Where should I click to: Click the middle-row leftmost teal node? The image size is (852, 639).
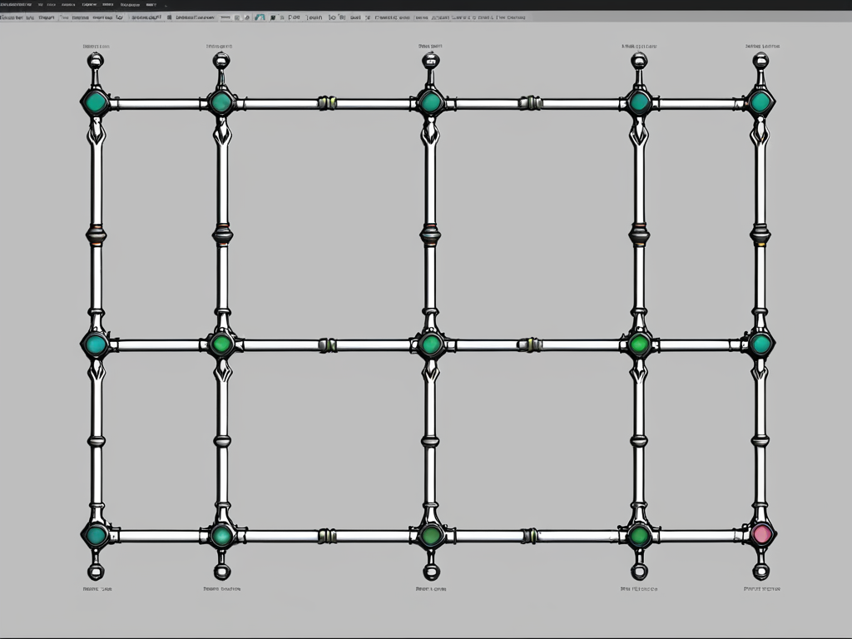click(x=96, y=344)
